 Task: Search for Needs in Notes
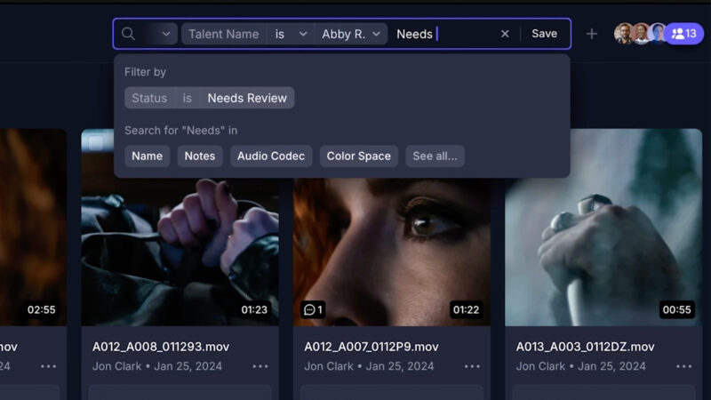(x=199, y=156)
